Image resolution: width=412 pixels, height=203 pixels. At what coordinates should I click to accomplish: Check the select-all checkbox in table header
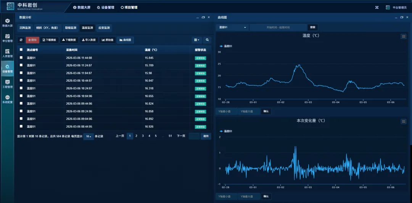(21, 50)
